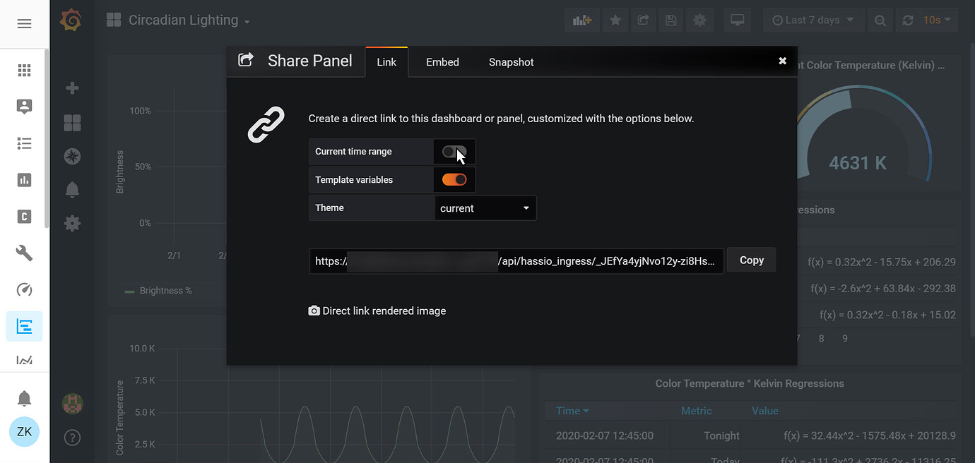The width and height of the screenshot is (975, 463).
Task: Enable the Current time range toggle
Action: coord(454,152)
